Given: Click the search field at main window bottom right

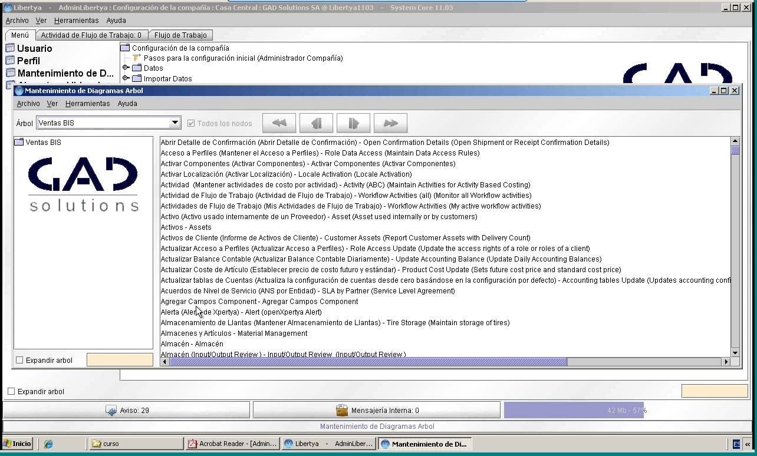Looking at the screenshot, I should tap(715, 391).
